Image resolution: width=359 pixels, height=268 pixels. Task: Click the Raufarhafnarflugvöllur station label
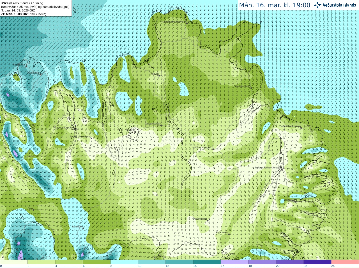(174, 22)
